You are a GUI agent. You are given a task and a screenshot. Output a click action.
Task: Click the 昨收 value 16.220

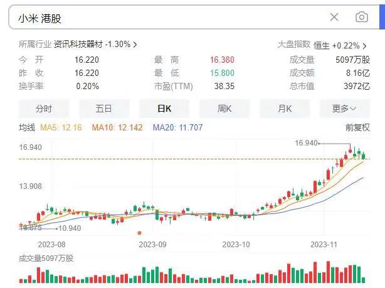coord(87,73)
